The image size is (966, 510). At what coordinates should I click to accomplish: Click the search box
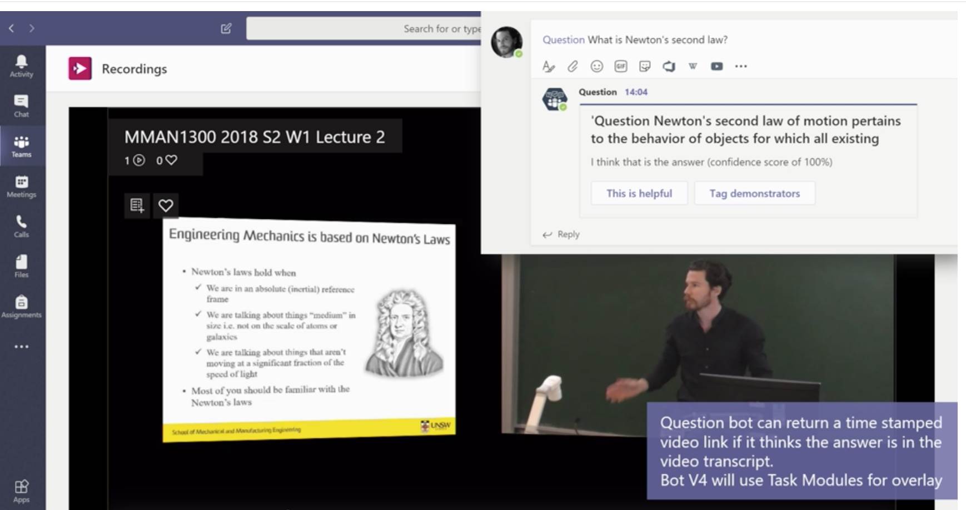pyautogui.click(x=364, y=28)
